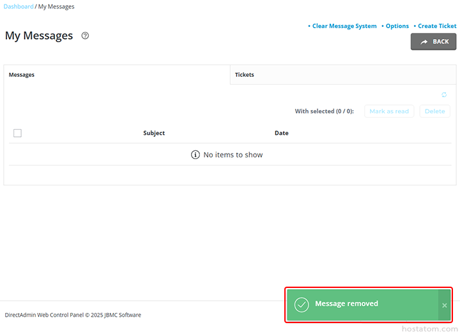Screen dimensions: 460x334
Task: Refresh the messages list using the refresh icon
Action: click(x=444, y=95)
